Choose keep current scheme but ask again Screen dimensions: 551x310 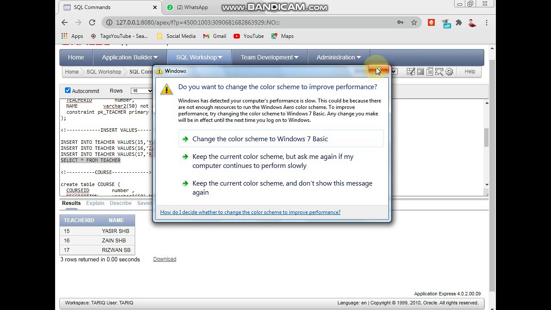(x=281, y=161)
